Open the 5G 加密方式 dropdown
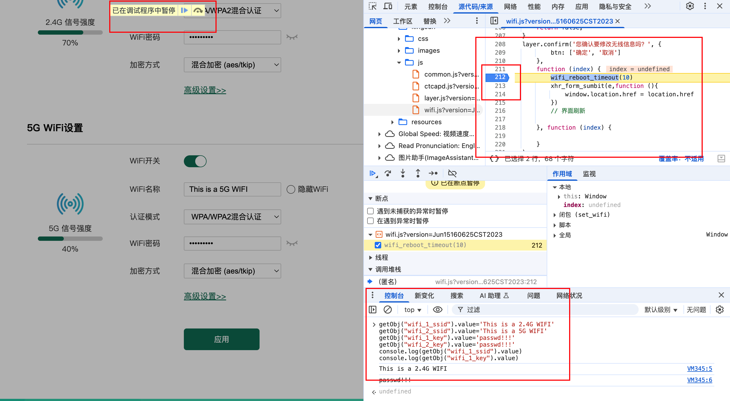Image resolution: width=730 pixels, height=401 pixels. [232, 271]
